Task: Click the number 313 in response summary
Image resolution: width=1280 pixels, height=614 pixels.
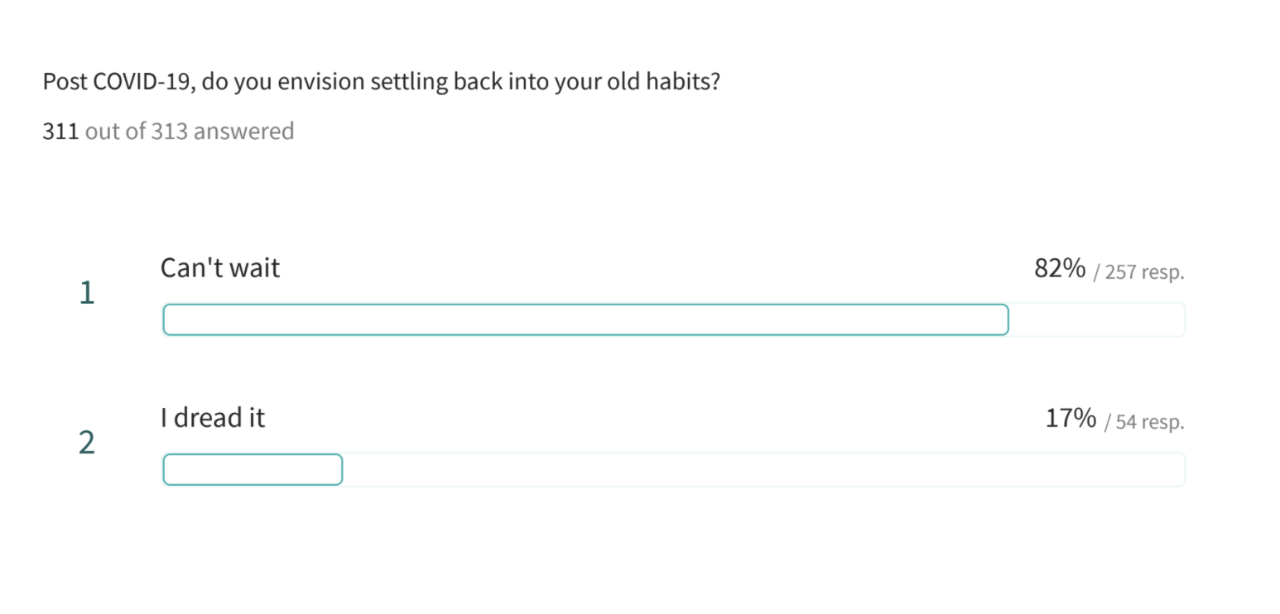Action: pos(169,131)
